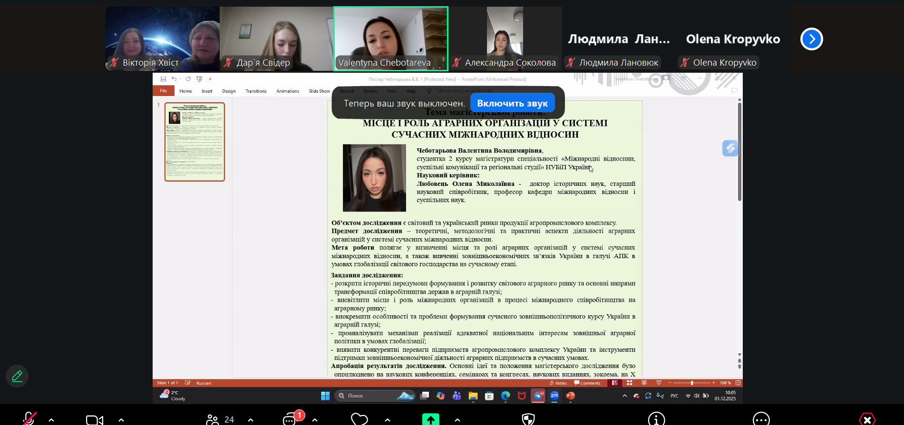Expand the share screen options arrow

(457, 420)
